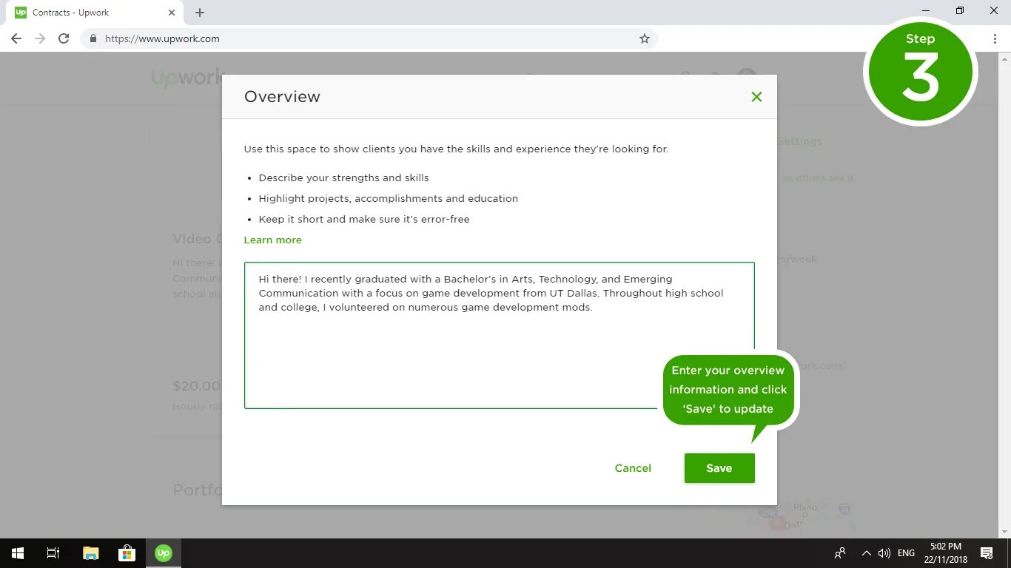Viewport: 1011px width, 568px height.
Task: Go back to previous browser page
Action: pos(16,38)
